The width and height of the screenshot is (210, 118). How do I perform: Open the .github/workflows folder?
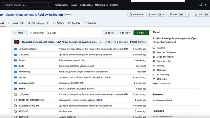28,49
